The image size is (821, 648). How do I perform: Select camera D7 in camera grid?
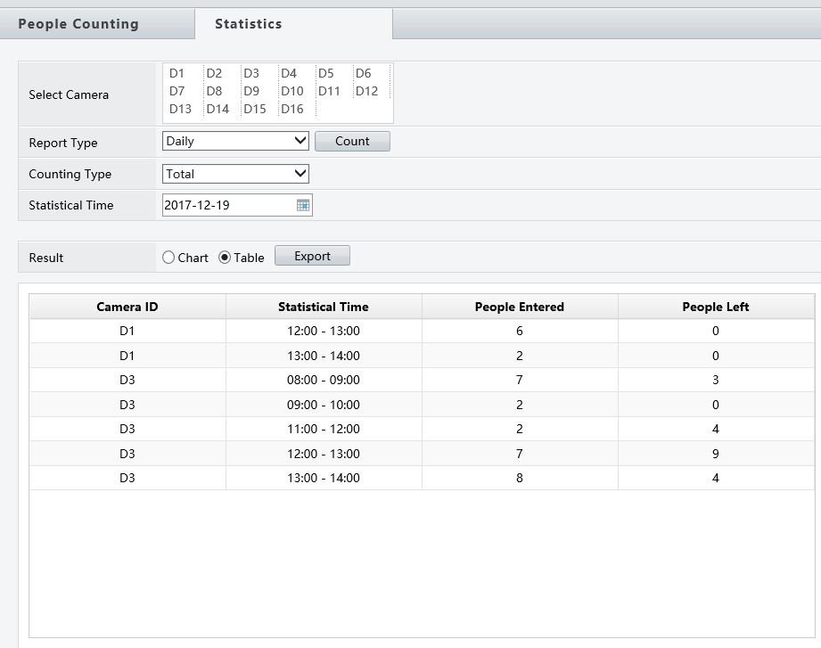[x=177, y=91]
